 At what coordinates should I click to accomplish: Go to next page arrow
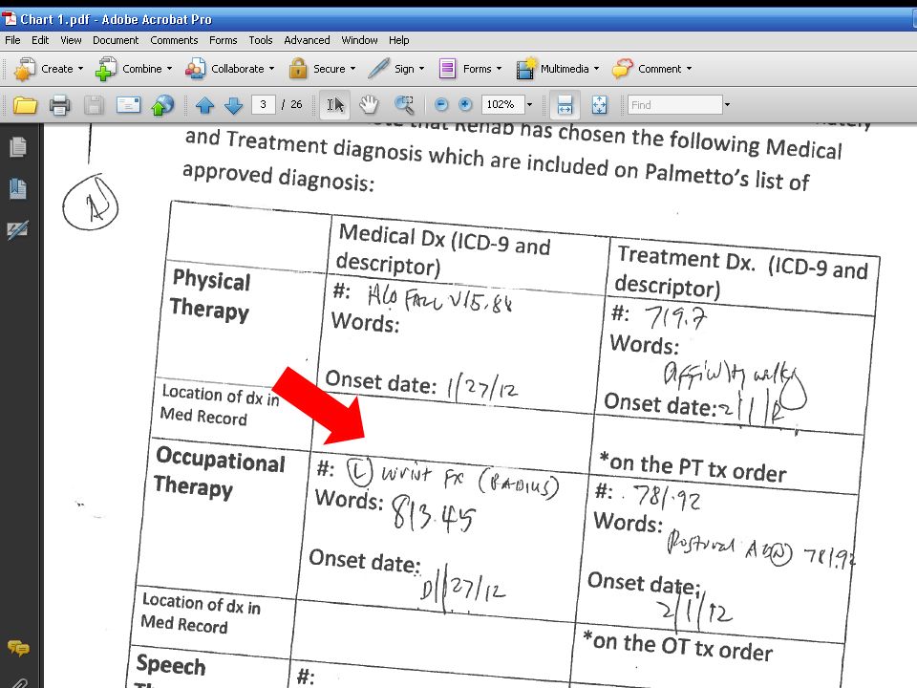233,105
